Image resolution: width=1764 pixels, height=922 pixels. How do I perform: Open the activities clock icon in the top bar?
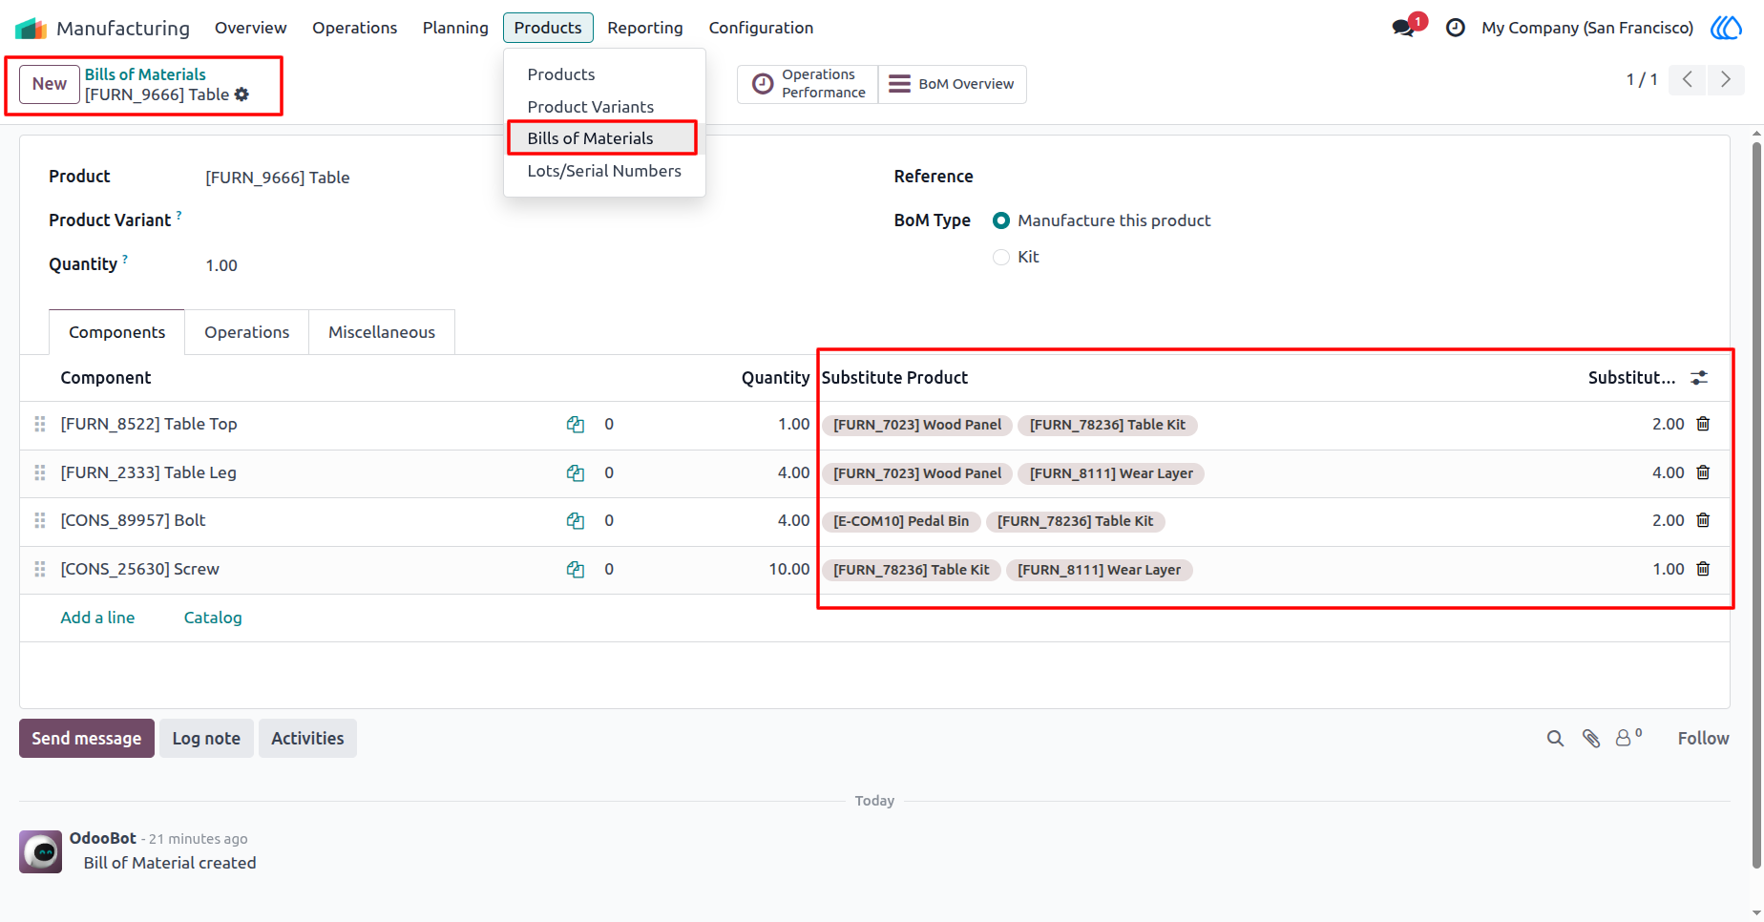(1455, 28)
